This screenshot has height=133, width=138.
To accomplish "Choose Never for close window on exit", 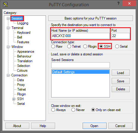I will pyautogui.click(x=73, y=110).
